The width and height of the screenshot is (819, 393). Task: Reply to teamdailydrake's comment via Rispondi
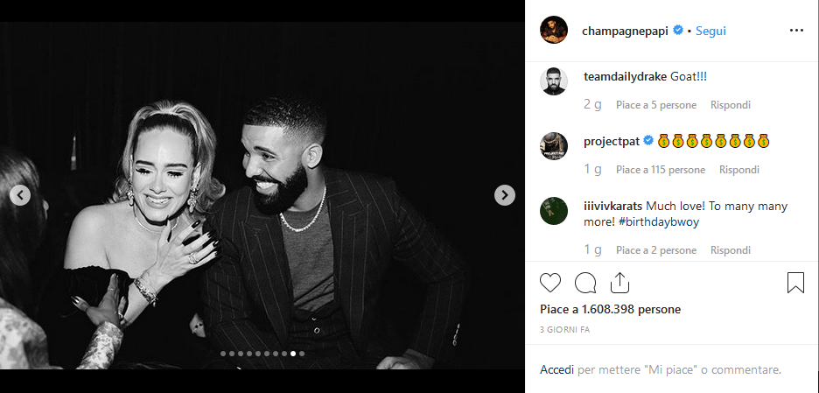pos(731,105)
